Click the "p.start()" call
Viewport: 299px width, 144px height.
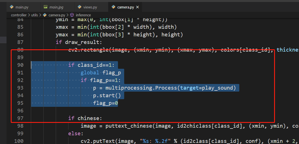click(107, 95)
